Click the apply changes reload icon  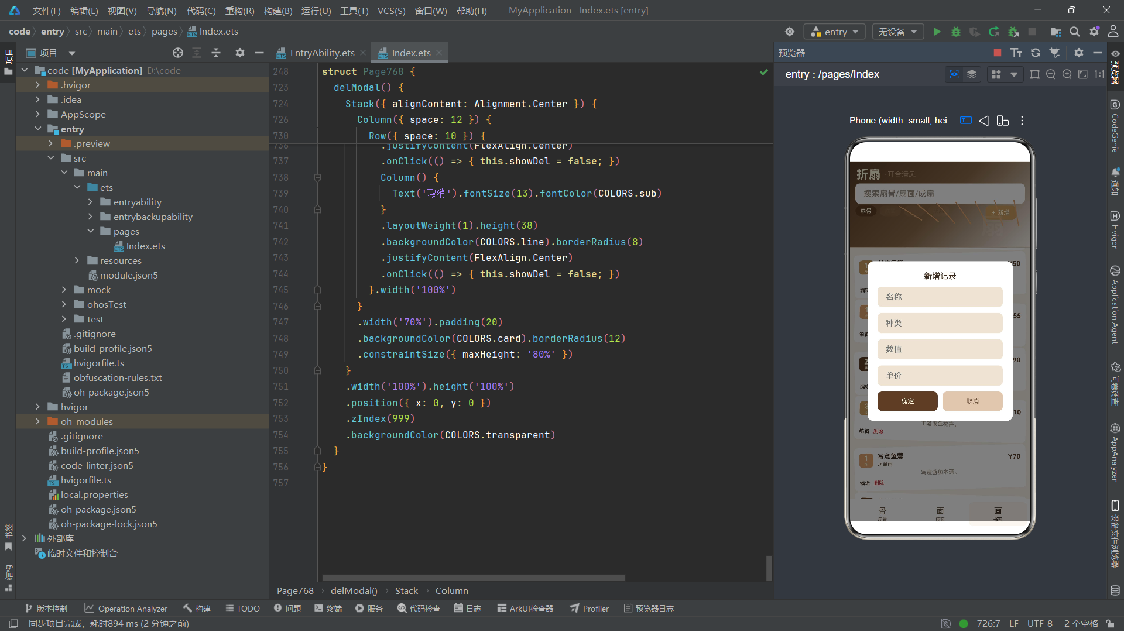tap(994, 32)
